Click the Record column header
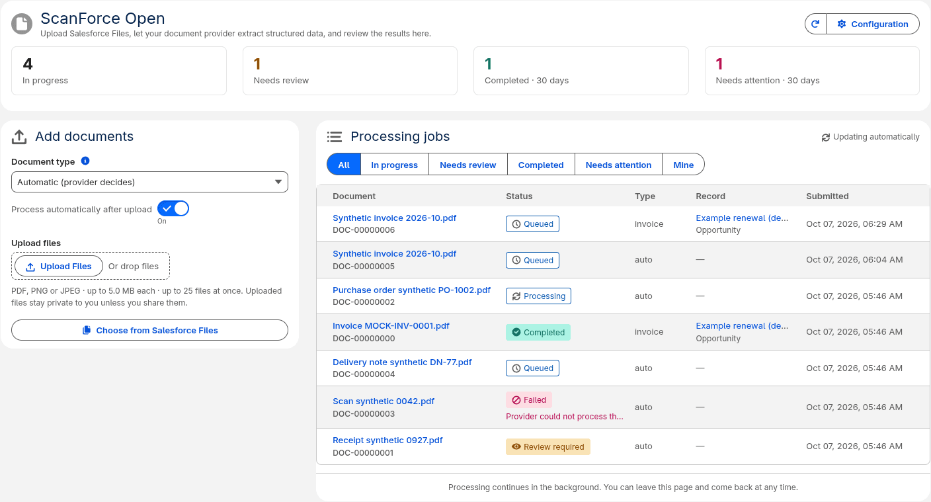Viewport: 931px width, 502px height. click(x=710, y=196)
